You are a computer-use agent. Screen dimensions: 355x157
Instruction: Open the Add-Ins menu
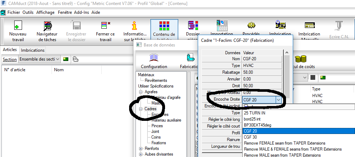pyautogui.click(x=81, y=12)
